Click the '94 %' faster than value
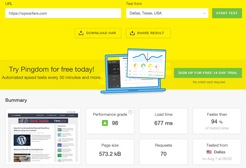246x168 pixels. [217, 121]
